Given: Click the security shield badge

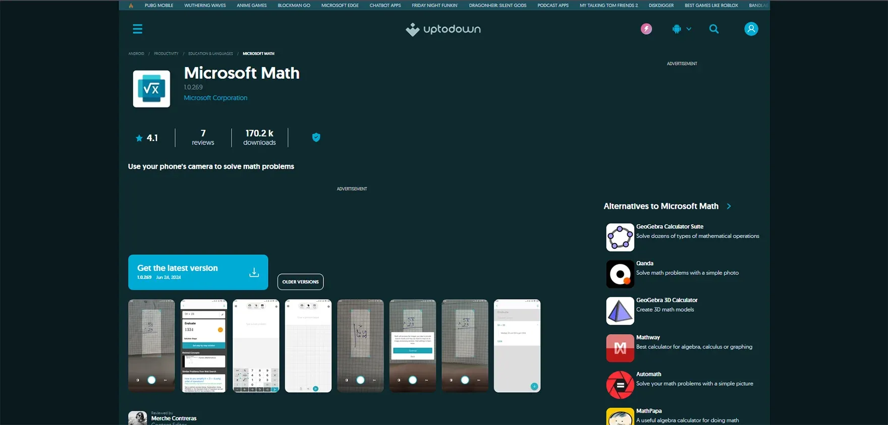Looking at the screenshot, I should click(316, 137).
